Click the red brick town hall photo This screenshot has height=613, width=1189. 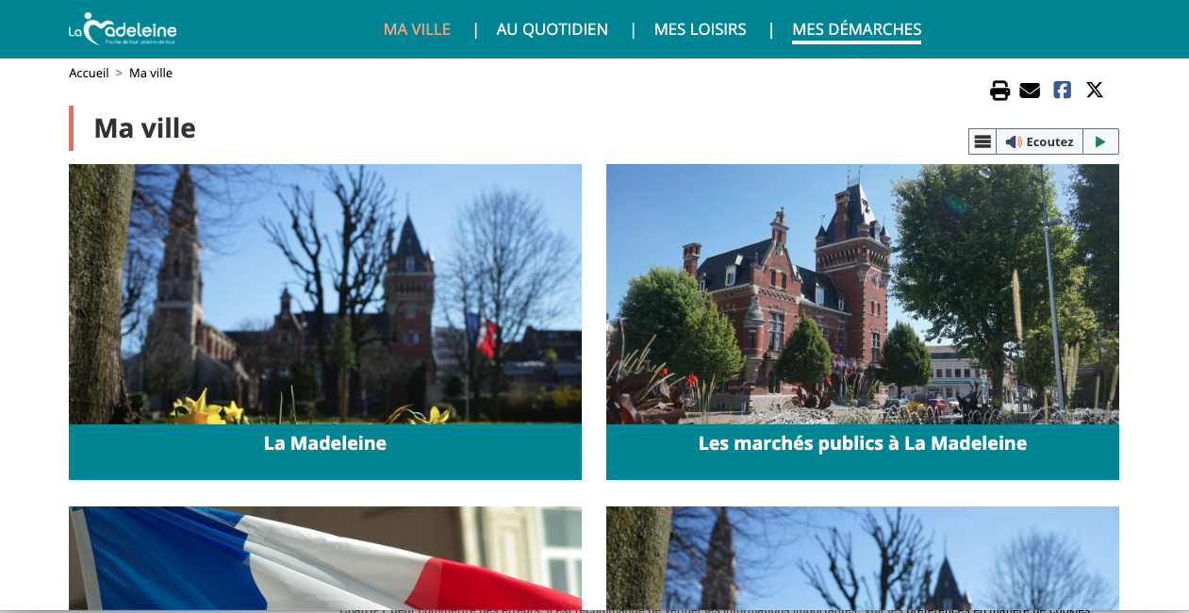pos(862,294)
